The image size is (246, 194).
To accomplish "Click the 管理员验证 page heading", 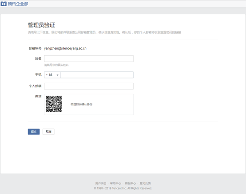I will click(x=41, y=25).
